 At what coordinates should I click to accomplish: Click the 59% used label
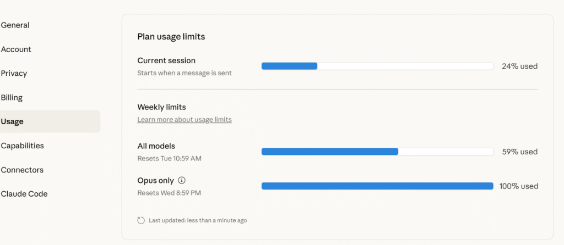click(x=519, y=152)
